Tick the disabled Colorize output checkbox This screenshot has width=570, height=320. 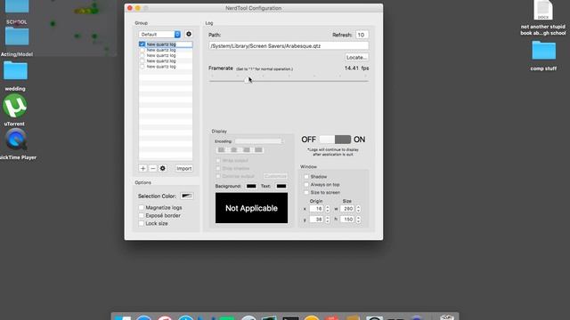(x=218, y=176)
